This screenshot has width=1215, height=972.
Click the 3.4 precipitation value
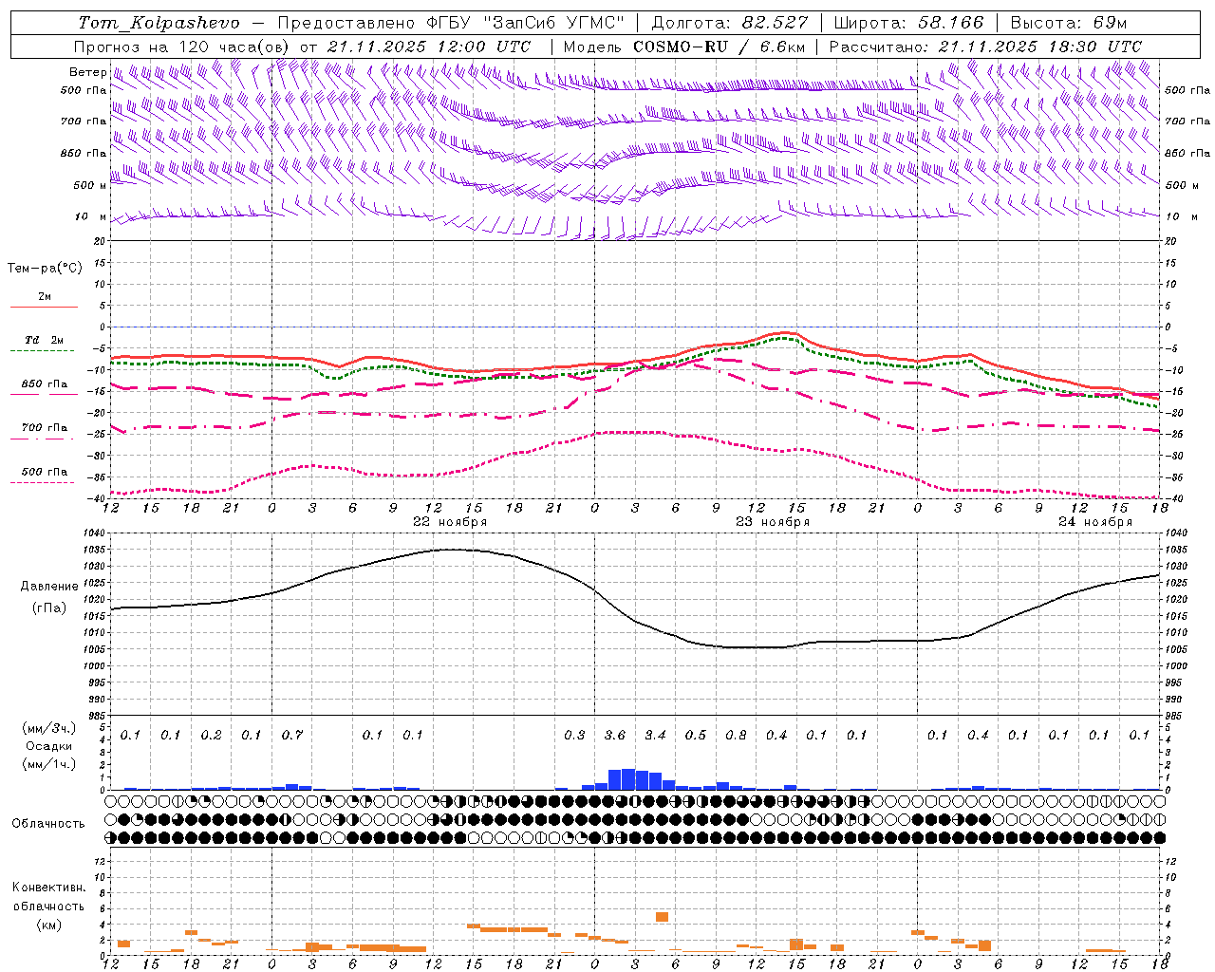[x=655, y=736]
